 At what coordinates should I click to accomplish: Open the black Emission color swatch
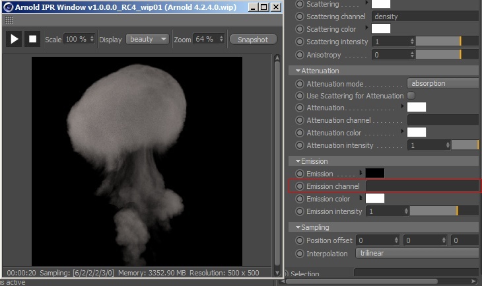click(x=375, y=173)
